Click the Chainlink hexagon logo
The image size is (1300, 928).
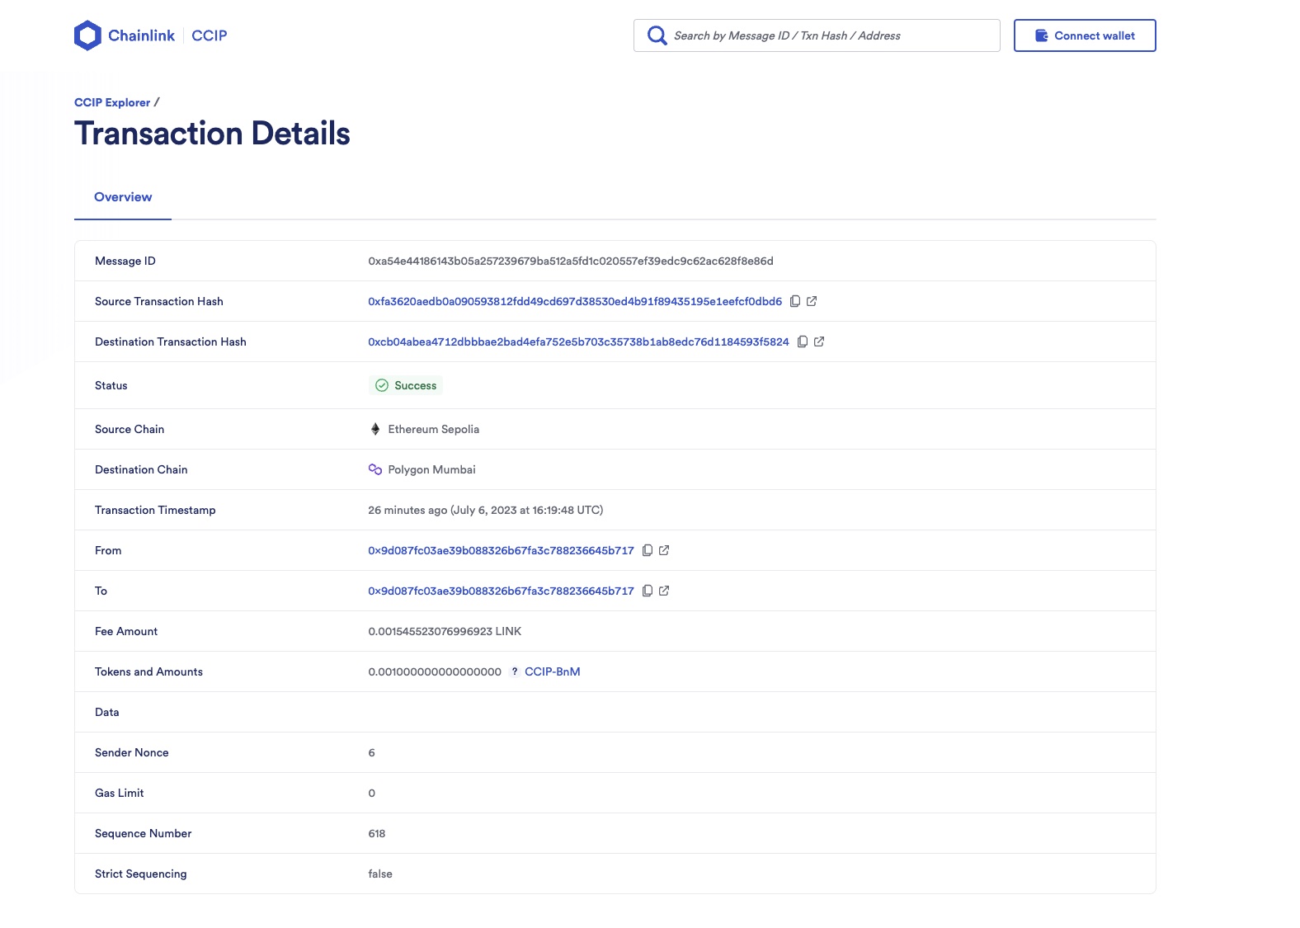coord(87,35)
